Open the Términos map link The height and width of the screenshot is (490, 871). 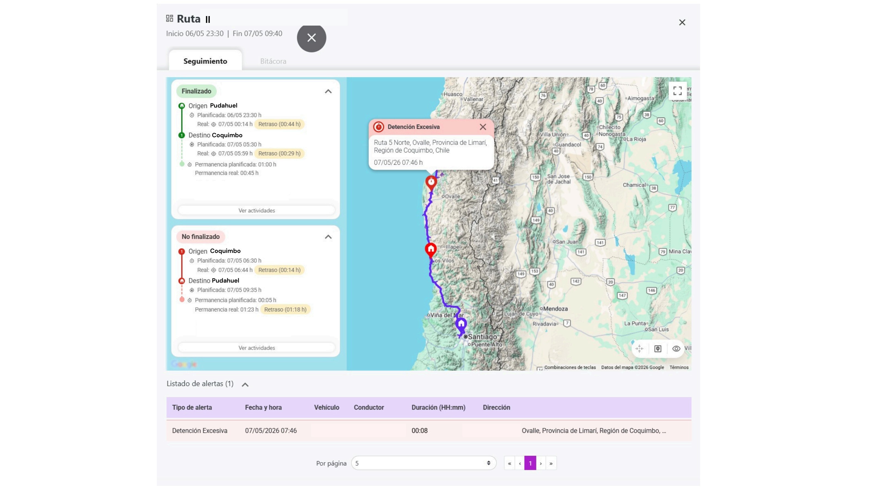[x=679, y=367]
